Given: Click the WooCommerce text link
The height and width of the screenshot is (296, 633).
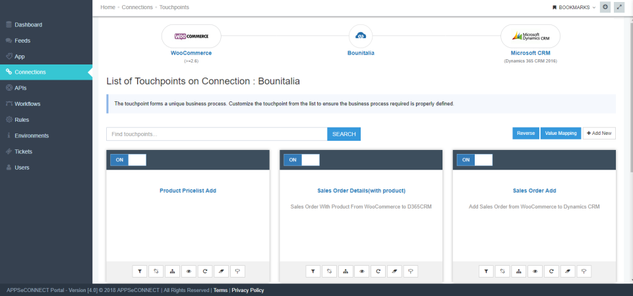Looking at the screenshot, I should pos(191,53).
